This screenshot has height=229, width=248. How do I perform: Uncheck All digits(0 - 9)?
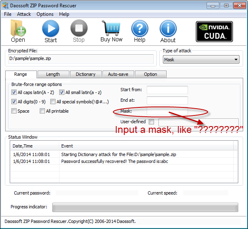(14, 102)
